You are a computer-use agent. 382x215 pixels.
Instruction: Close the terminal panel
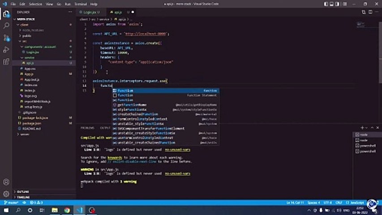coord(378,128)
